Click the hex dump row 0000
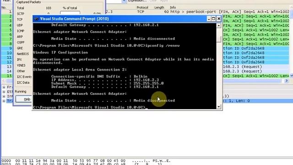 (x=86, y=161)
